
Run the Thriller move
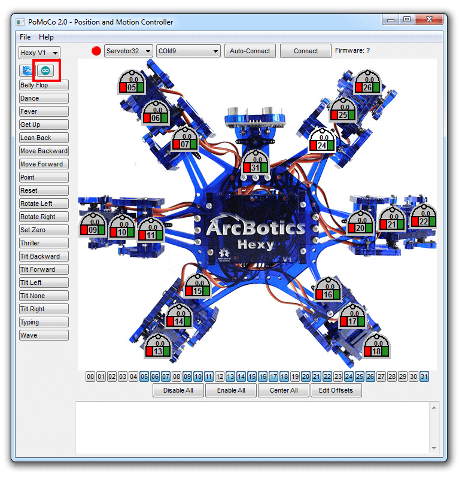(44, 244)
